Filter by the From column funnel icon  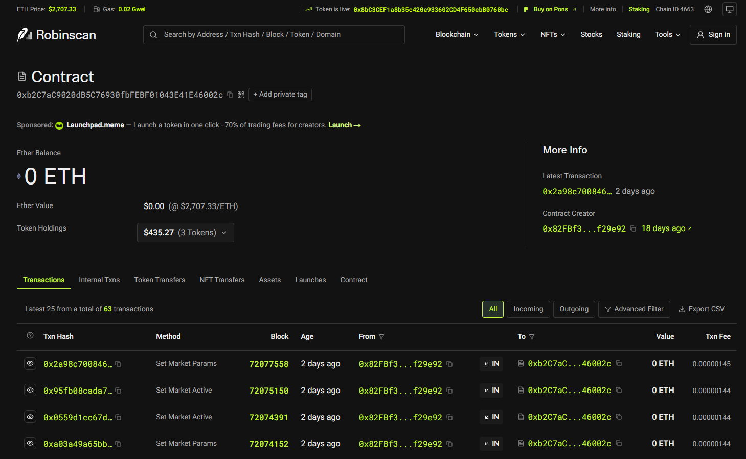coord(381,337)
